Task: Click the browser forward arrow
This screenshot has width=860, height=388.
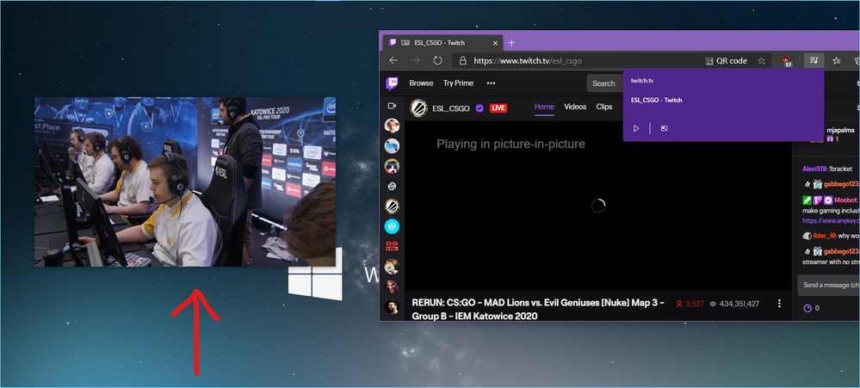Action: pyautogui.click(x=415, y=61)
